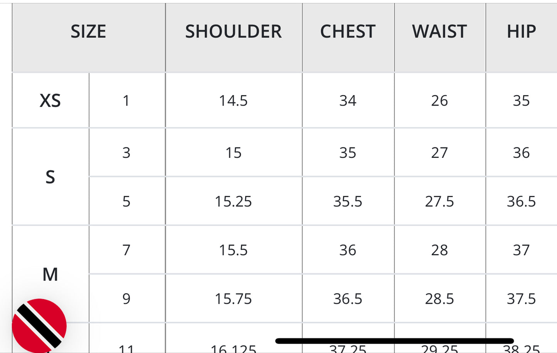Select the 35.5 chest measurement
Image resolution: width=557 pixels, height=353 pixels.
coord(348,201)
